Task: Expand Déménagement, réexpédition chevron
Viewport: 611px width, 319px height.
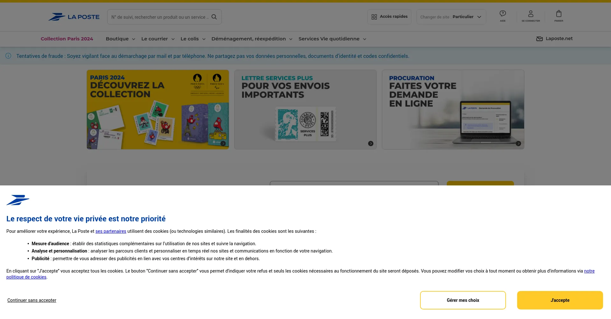Action: click(291, 39)
